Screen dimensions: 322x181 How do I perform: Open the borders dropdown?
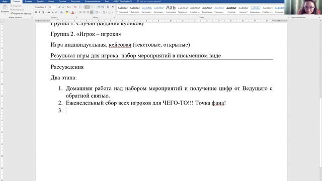pyautogui.click(x=111, y=12)
